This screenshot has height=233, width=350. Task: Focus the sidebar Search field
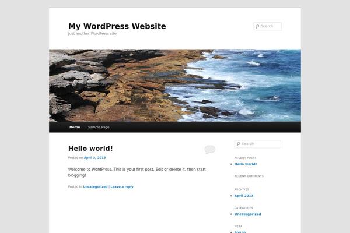(258, 144)
